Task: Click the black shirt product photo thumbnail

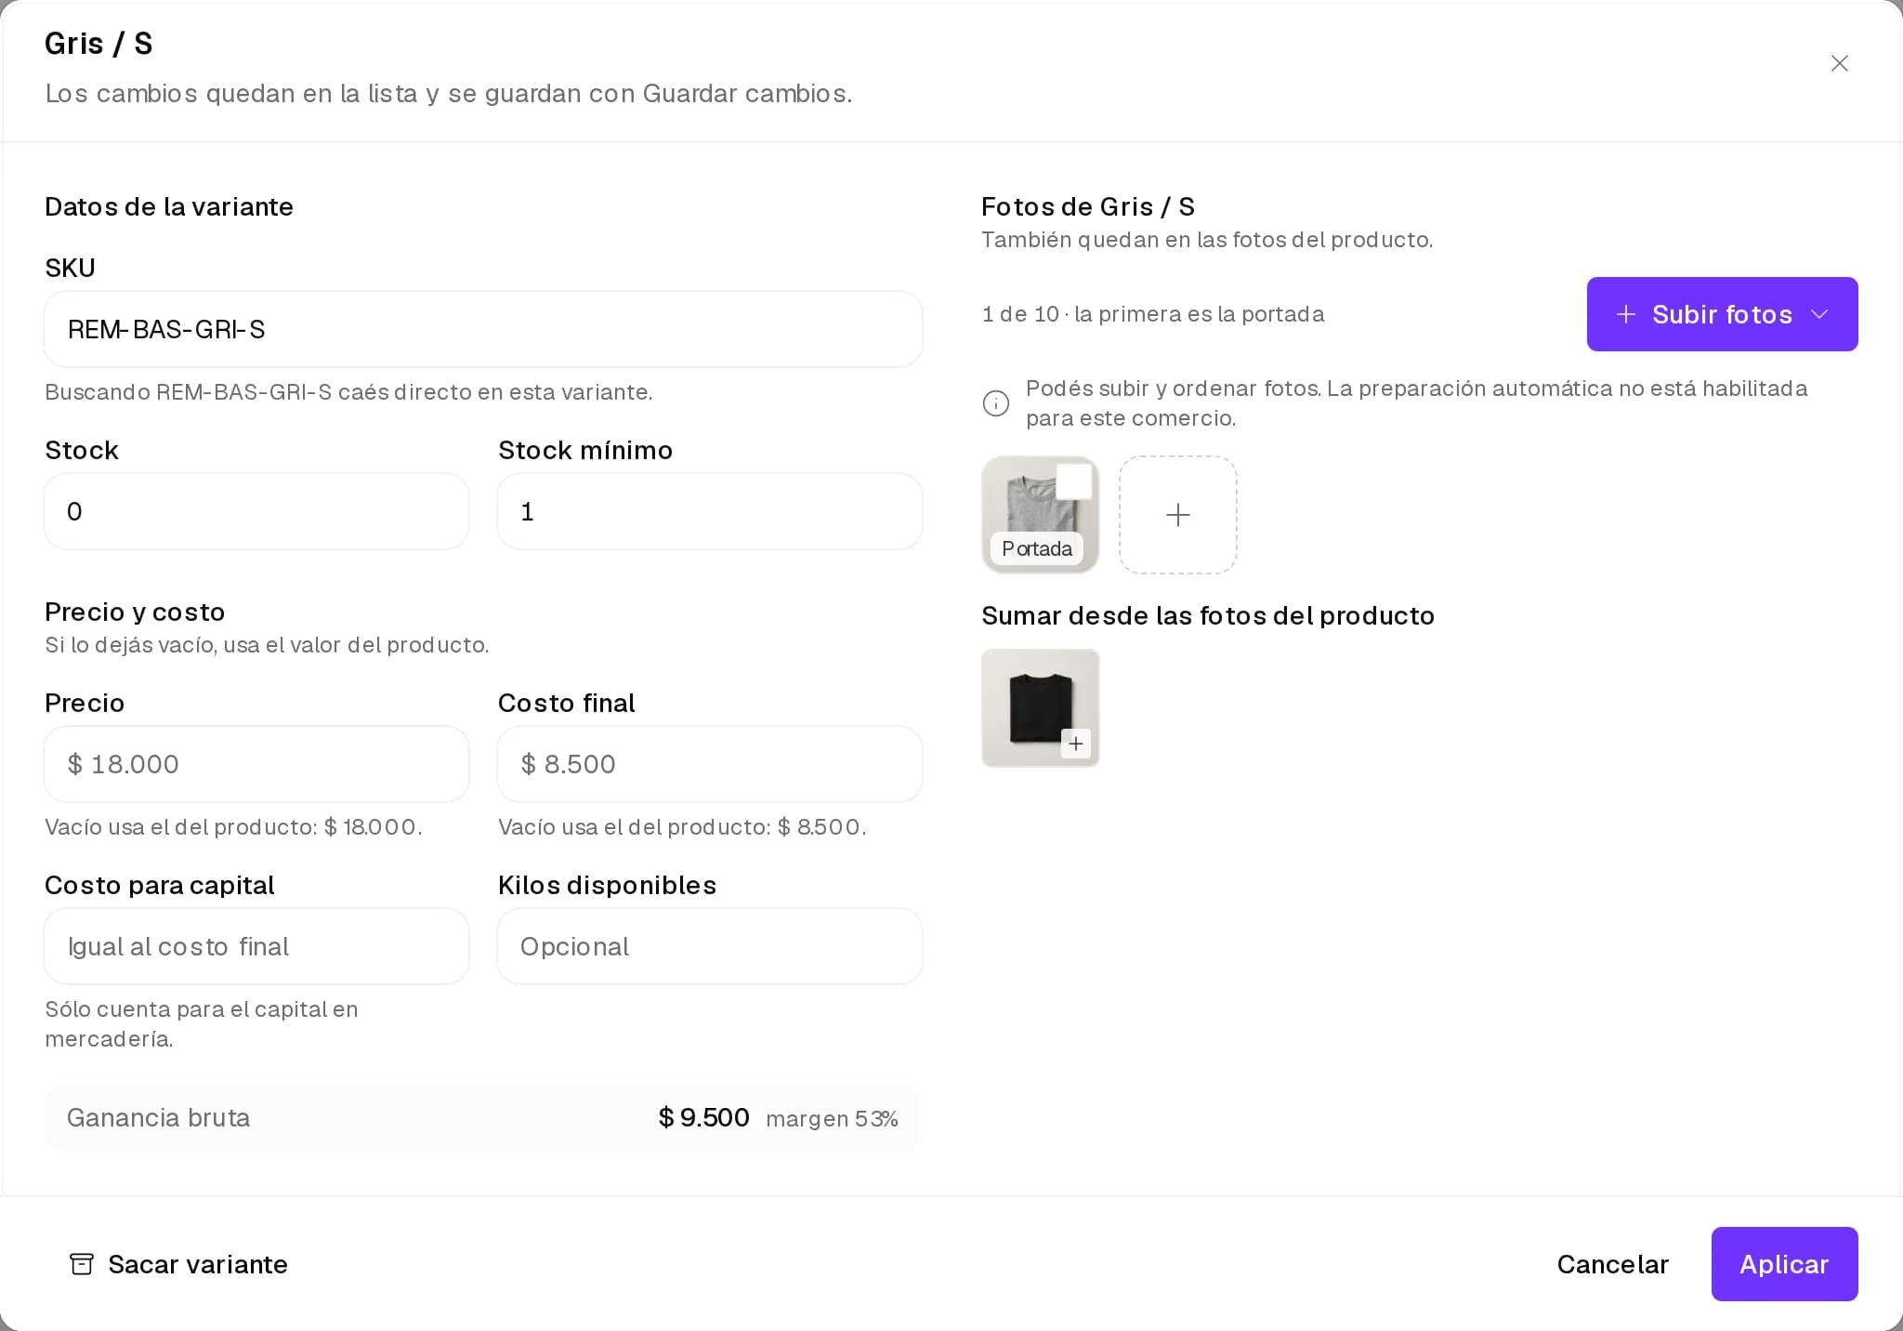Action: pos(1041,708)
